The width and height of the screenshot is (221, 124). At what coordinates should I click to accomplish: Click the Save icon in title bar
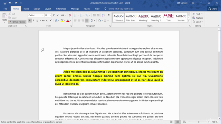coord(5,3)
